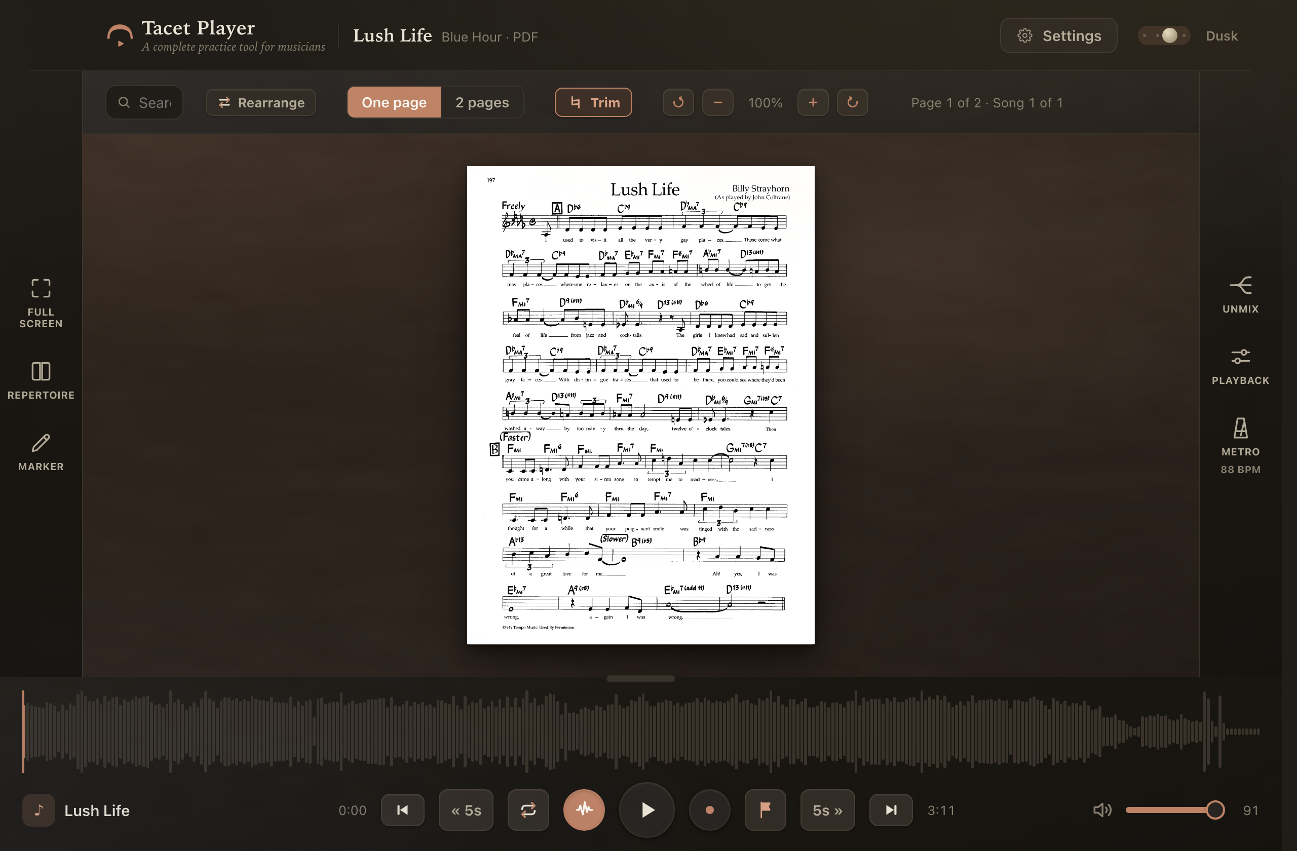
Task: Click the Lush Life track note icon
Action: click(39, 810)
